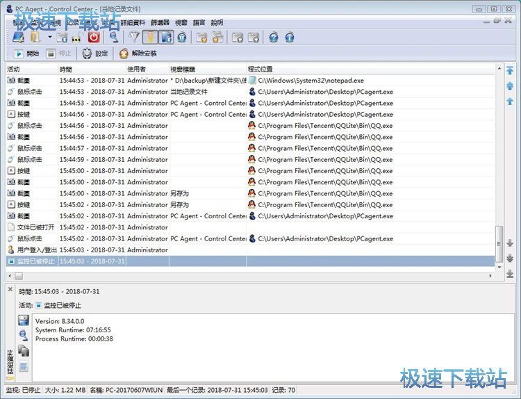Click status bar text 记录: 70
521x399 pixels.
pos(283,390)
